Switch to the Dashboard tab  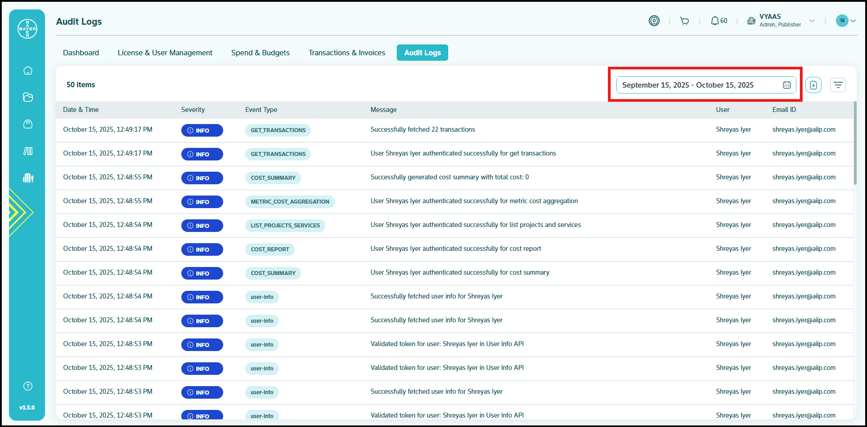pos(81,53)
